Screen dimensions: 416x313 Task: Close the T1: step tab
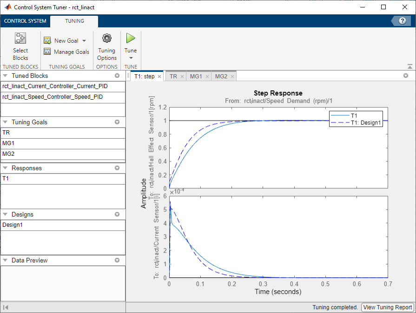tap(159, 77)
